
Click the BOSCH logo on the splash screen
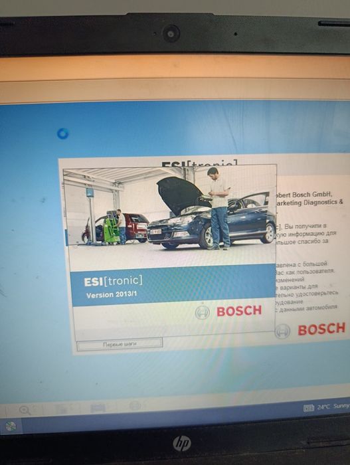228,312
